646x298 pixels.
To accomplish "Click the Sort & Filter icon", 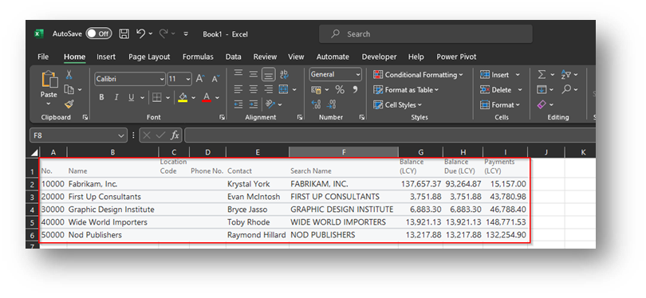I will pyautogui.click(x=565, y=75).
